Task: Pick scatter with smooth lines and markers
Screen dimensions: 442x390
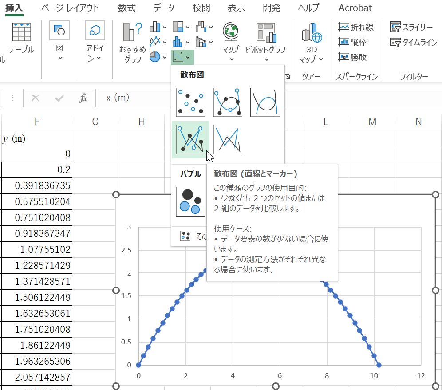Action: point(227,102)
